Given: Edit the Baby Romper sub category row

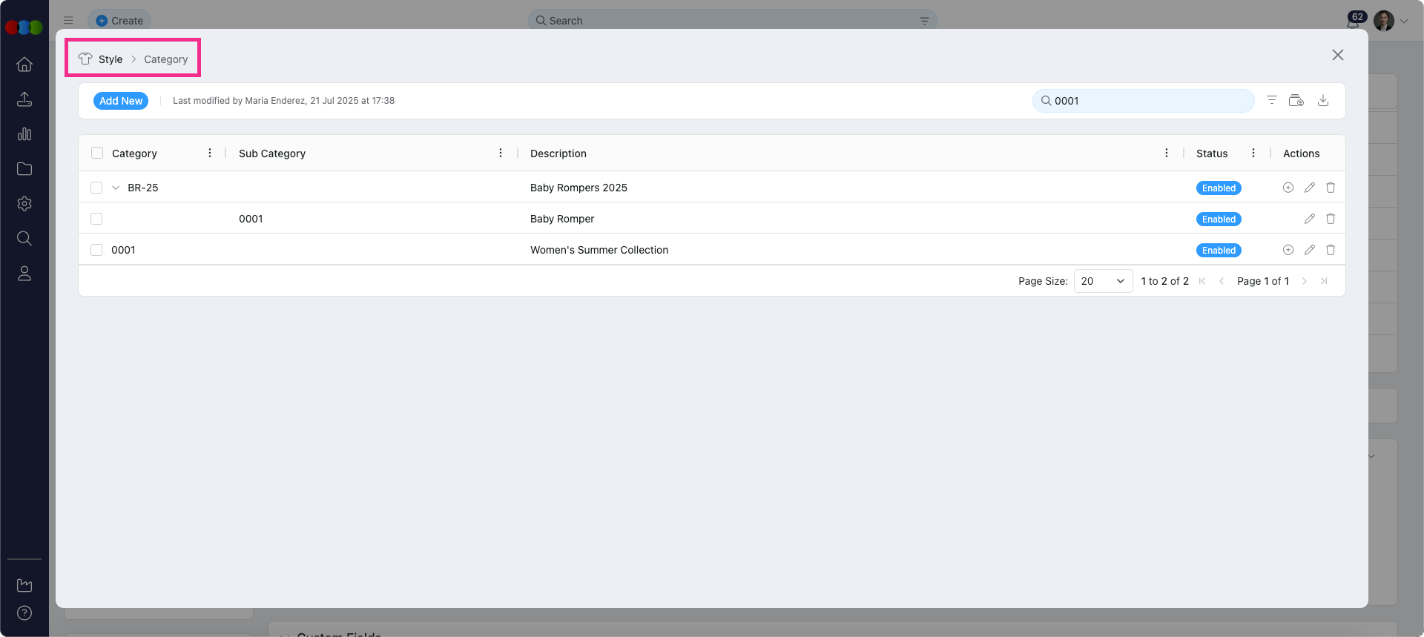Looking at the screenshot, I should click(x=1310, y=219).
